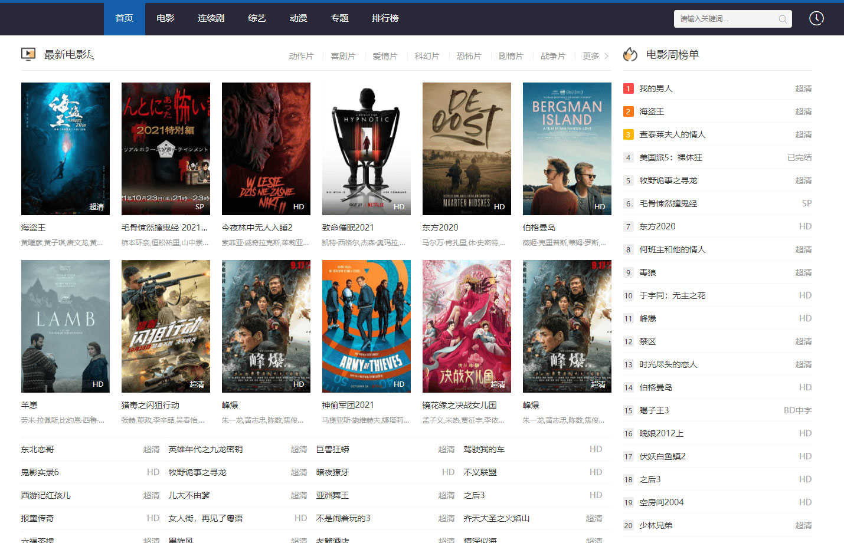Open the 排行榜 section
Screen dimensions: 844x543
pyautogui.click(x=385, y=18)
